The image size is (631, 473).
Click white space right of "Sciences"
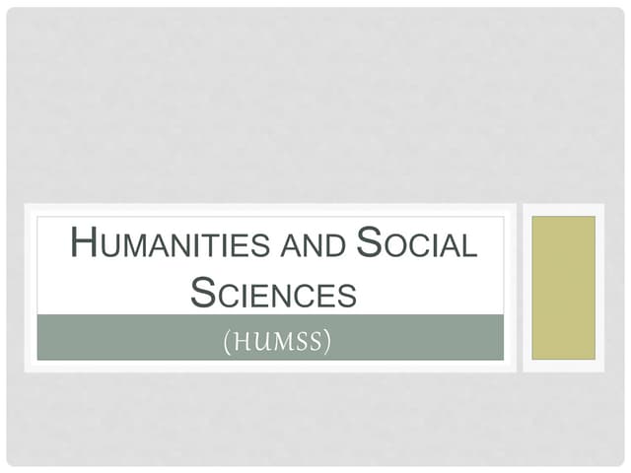click(434, 292)
